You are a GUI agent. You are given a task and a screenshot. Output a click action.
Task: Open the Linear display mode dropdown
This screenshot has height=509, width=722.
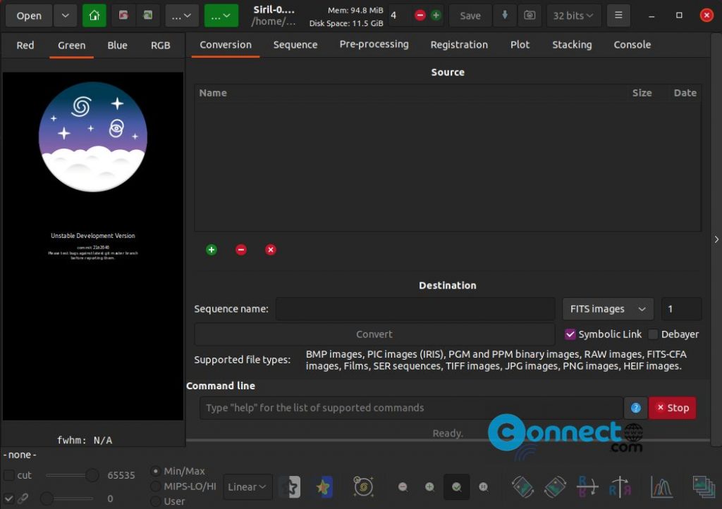pos(247,486)
